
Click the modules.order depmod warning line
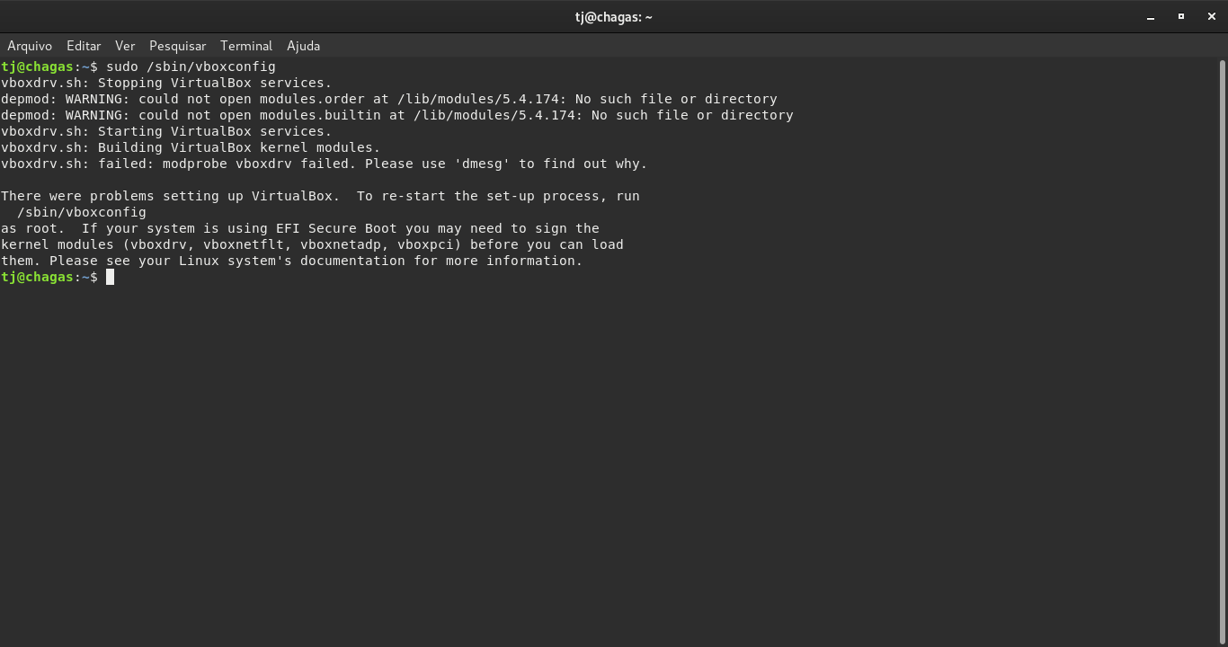pyautogui.click(x=389, y=99)
